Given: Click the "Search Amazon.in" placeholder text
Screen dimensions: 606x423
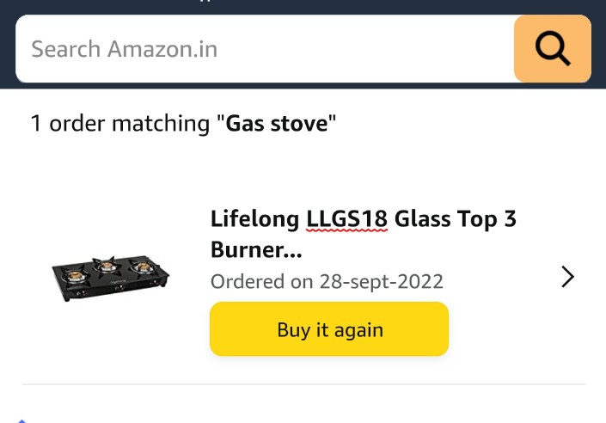Looking at the screenshot, I should coord(124,49).
